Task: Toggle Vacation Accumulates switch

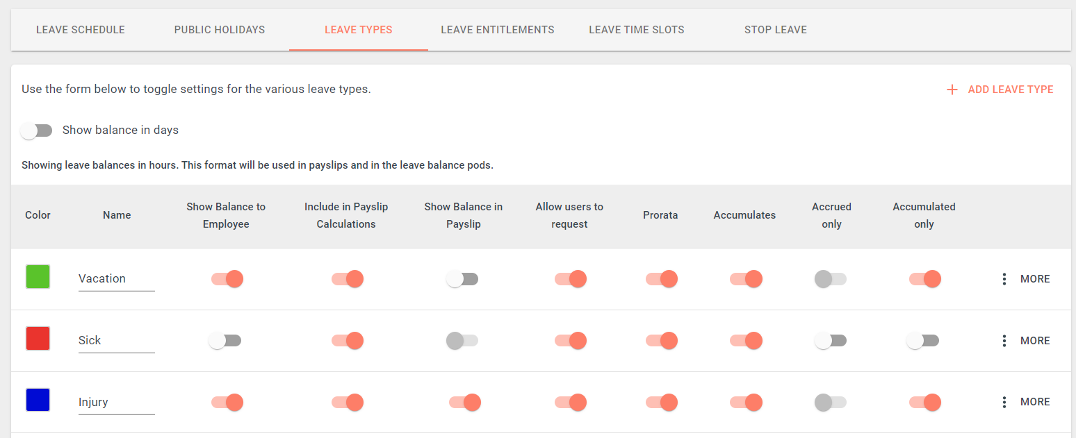Action: click(x=745, y=279)
